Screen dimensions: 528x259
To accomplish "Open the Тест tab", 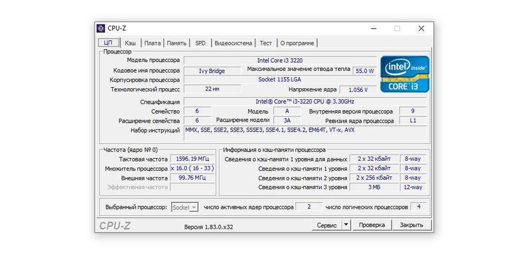I will coord(266,43).
